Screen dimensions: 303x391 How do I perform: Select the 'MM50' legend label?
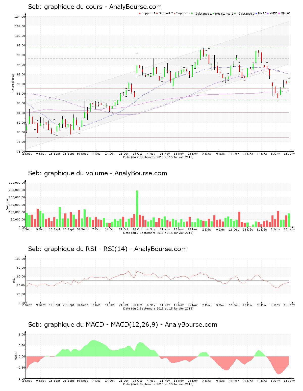(273, 13)
